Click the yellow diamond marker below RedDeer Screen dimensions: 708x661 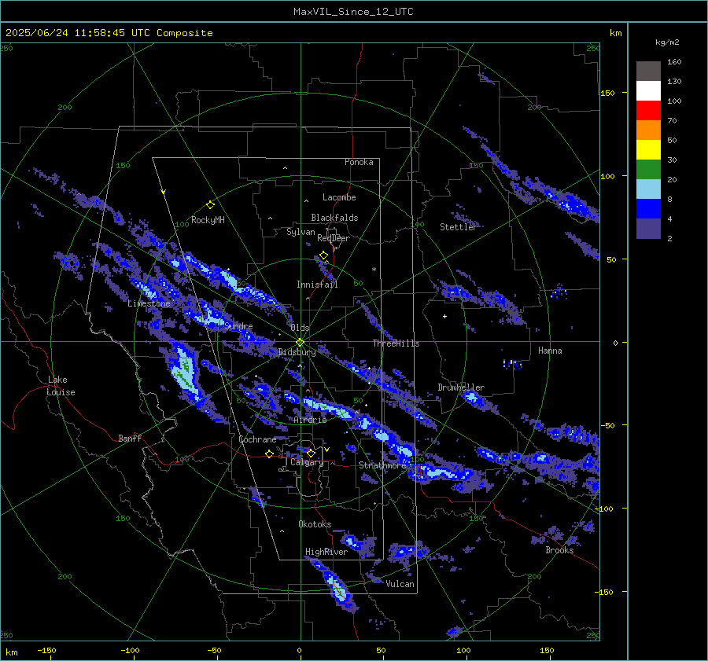(323, 255)
